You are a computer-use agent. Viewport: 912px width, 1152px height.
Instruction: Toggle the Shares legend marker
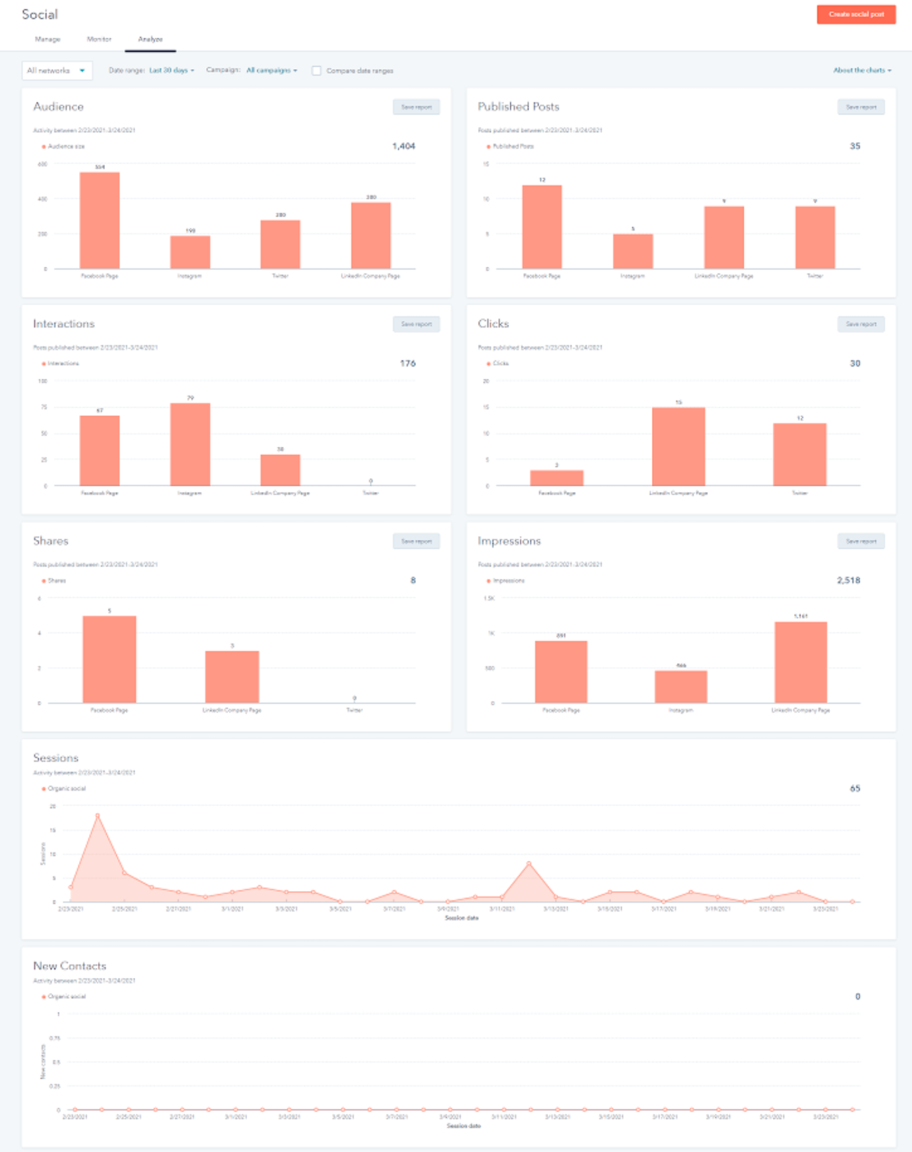click(x=43, y=579)
